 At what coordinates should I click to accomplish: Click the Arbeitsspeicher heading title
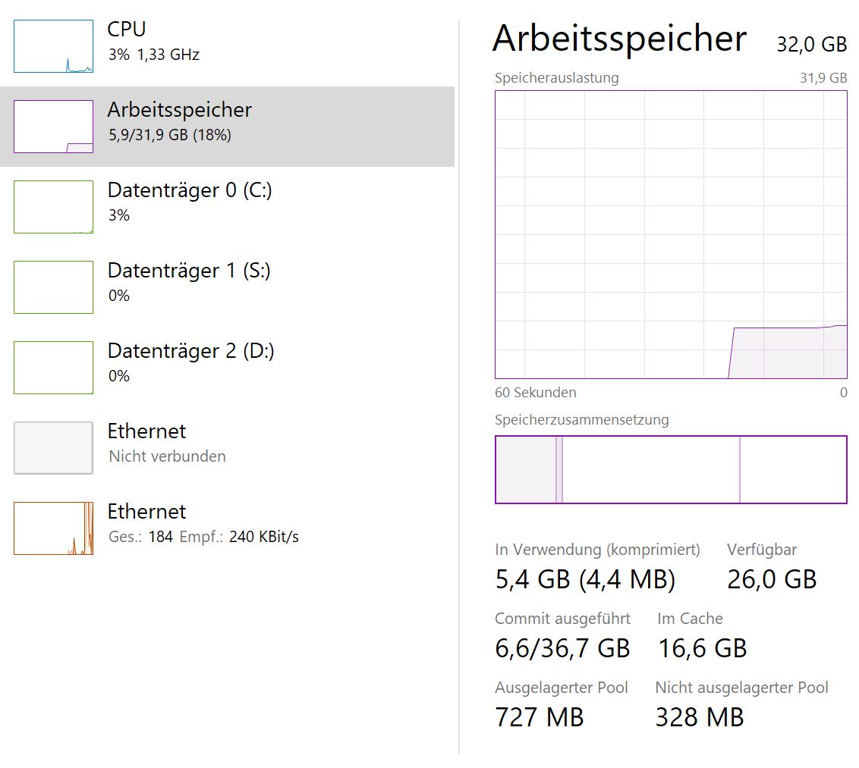[x=619, y=39]
